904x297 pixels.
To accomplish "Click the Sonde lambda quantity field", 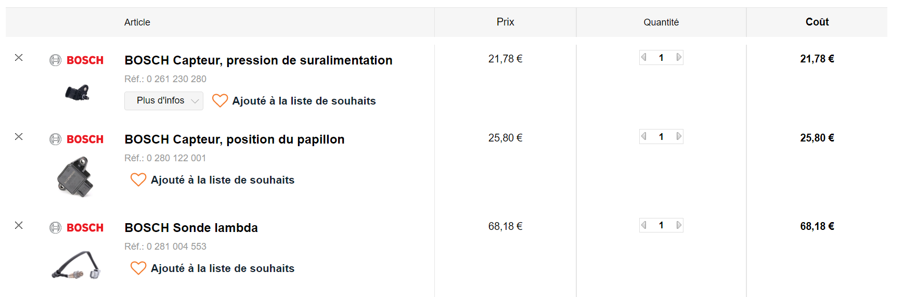I will [661, 225].
